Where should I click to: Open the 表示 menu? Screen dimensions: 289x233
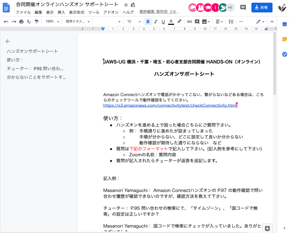click(x=50, y=12)
